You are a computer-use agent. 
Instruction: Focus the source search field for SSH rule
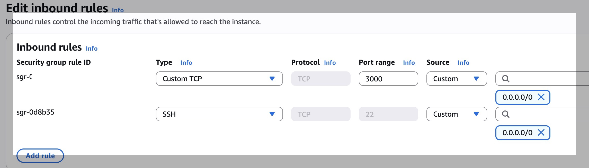click(548, 114)
